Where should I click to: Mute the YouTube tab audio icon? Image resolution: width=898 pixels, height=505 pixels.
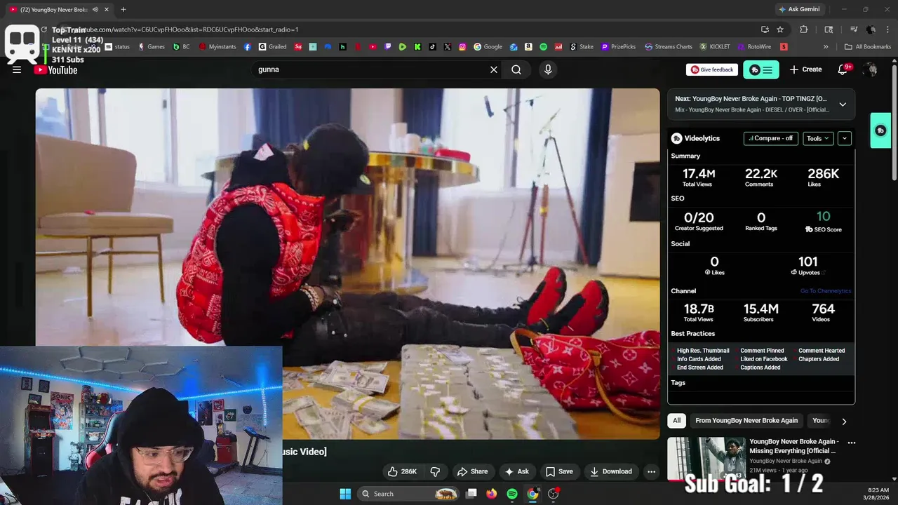95,9
